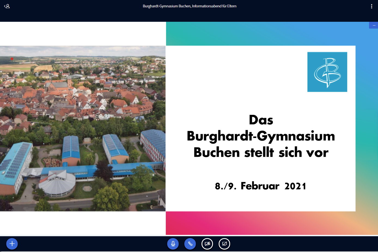The height and width of the screenshot is (252, 378).
Task: Click the date text "8./9. Februar 2021"
Action: tap(261, 186)
